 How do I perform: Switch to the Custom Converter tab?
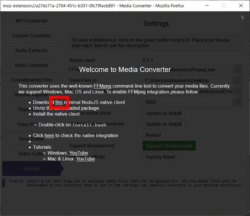click(31, 36)
